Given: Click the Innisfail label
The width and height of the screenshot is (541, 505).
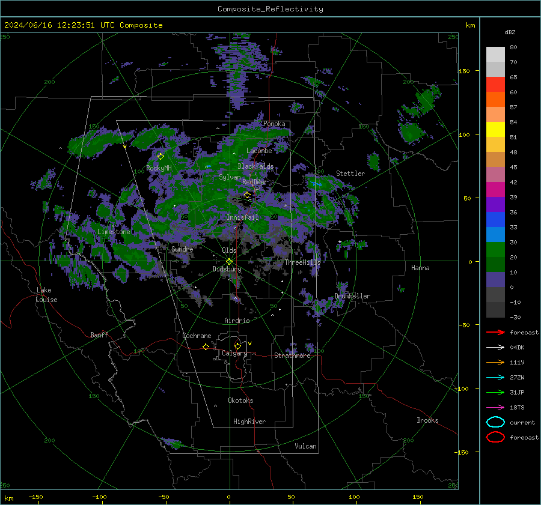Looking at the screenshot, I should (242, 217).
